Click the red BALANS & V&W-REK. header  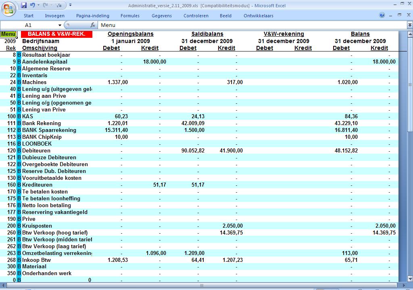[56, 34]
